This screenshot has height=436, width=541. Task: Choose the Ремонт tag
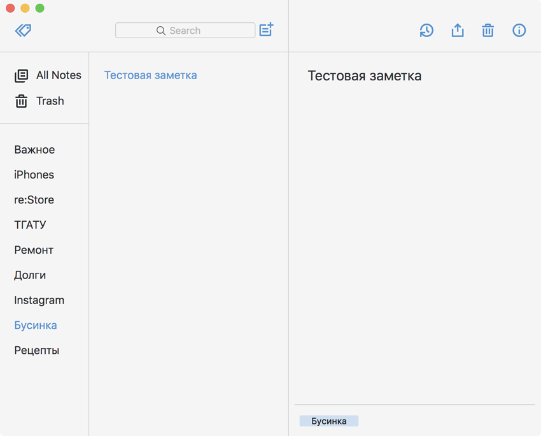click(34, 250)
